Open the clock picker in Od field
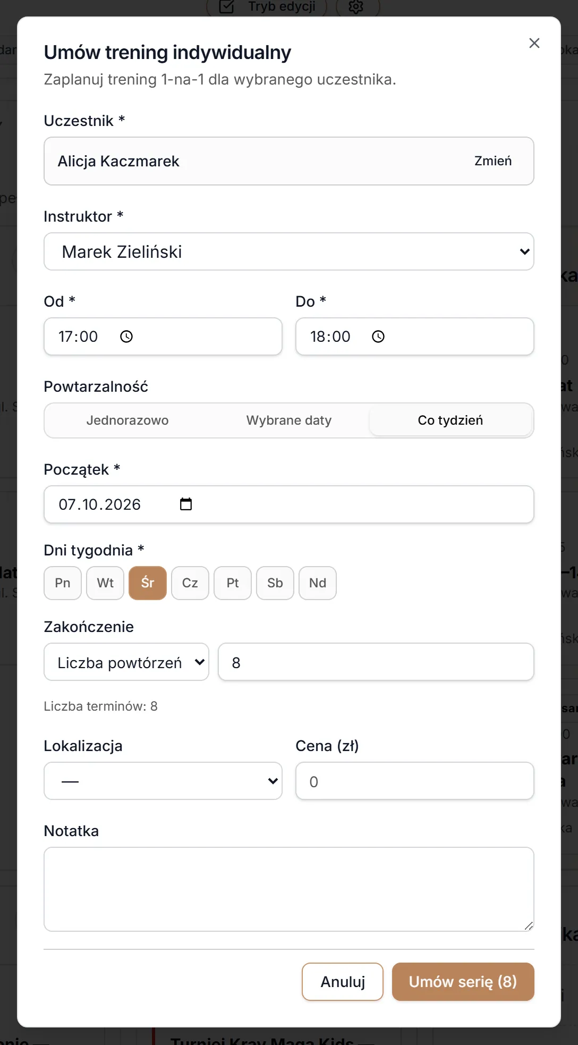The height and width of the screenshot is (1045, 578). (126, 336)
